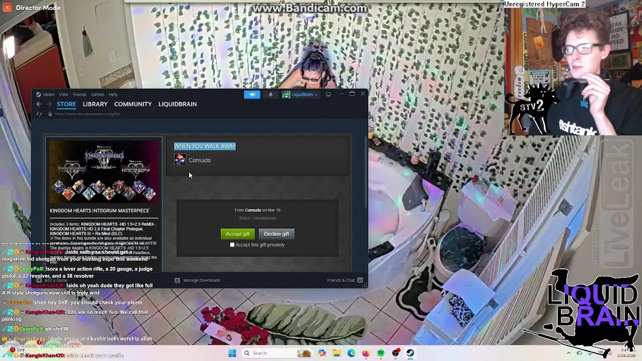Click the WHEN YOU WALK AWAY message text
This screenshot has height=361, width=642.
click(x=205, y=146)
